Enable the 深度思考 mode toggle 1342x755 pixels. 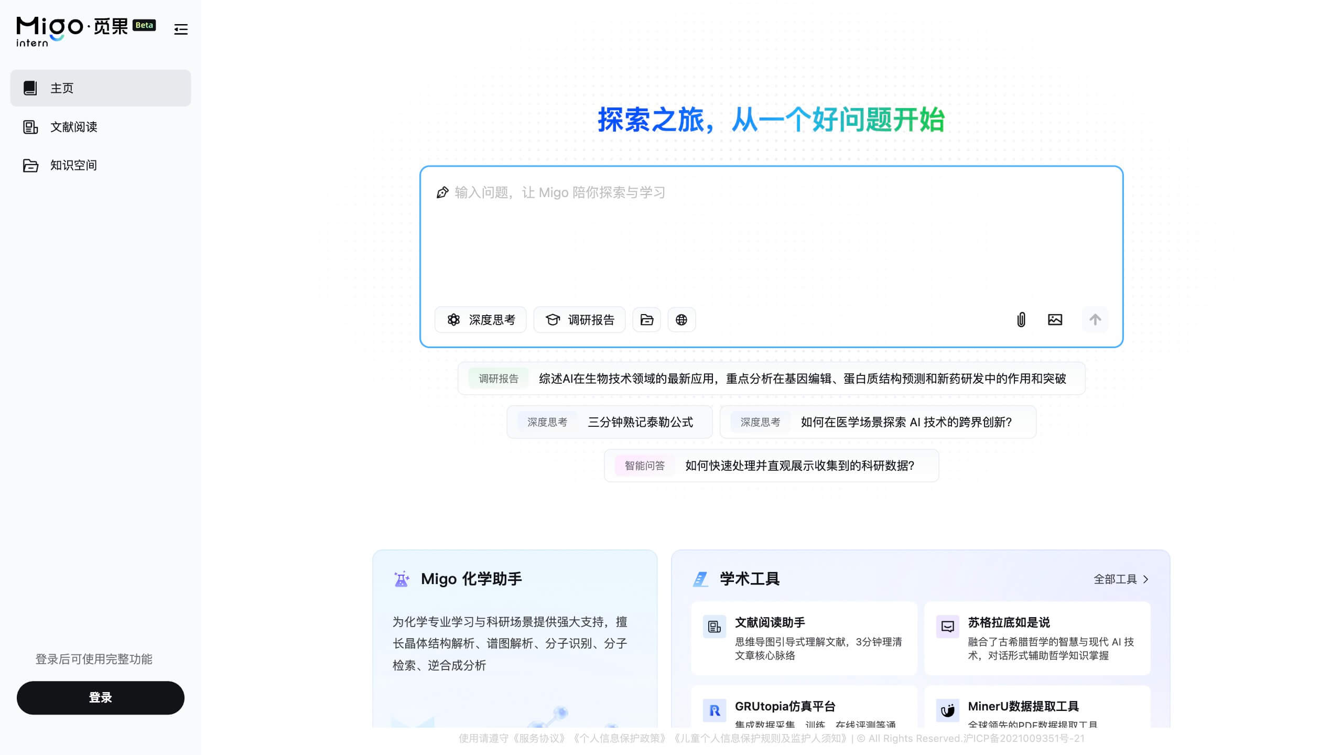(x=480, y=319)
